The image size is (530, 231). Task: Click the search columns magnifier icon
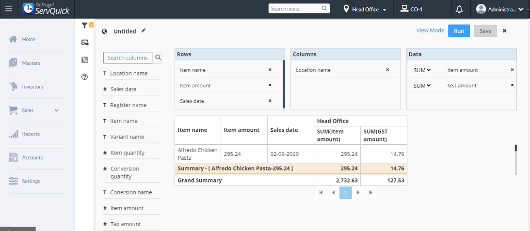click(x=158, y=58)
